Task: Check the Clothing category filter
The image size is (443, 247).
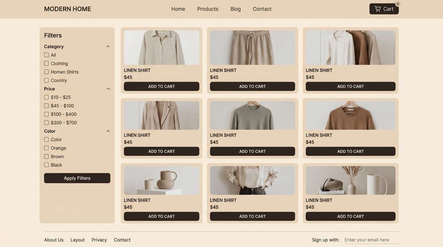Action: [x=46, y=63]
